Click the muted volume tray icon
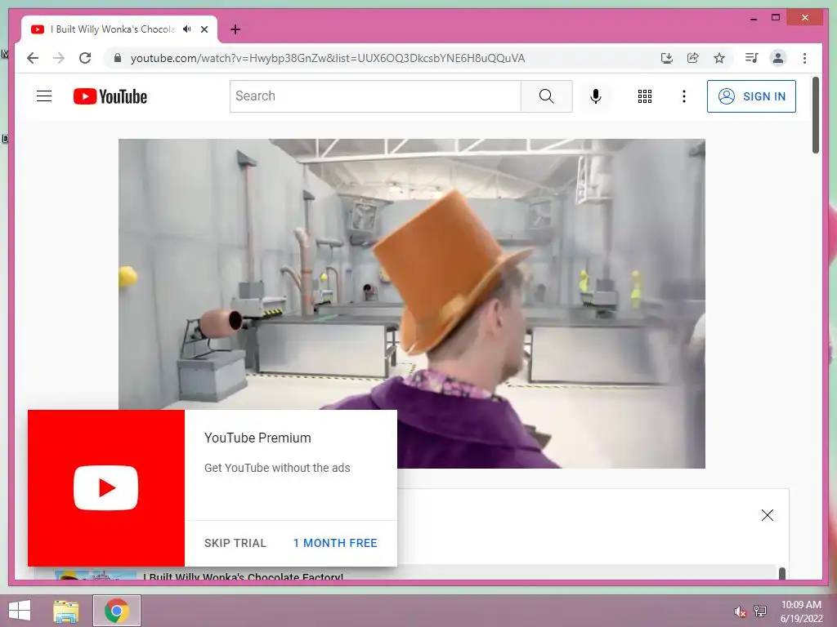This screenshot has width=837, height=627. pos(741,611)
